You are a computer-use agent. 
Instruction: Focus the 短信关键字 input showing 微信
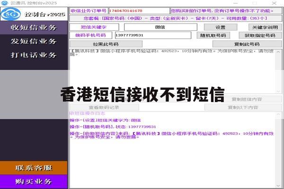pos(160,27)
